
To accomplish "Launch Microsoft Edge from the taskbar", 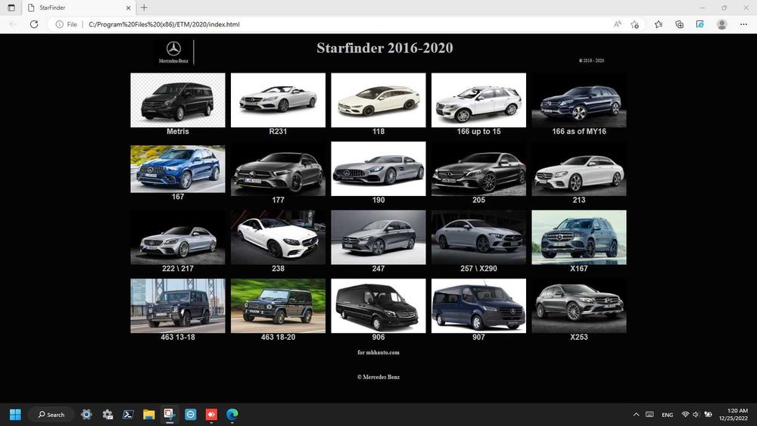I will 232,415.
